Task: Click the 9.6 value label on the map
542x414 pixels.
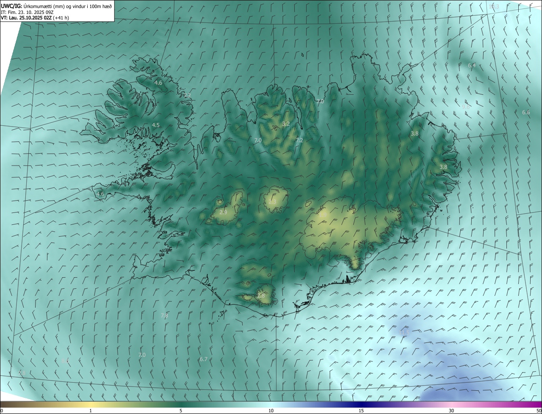Action: point(466,107)
